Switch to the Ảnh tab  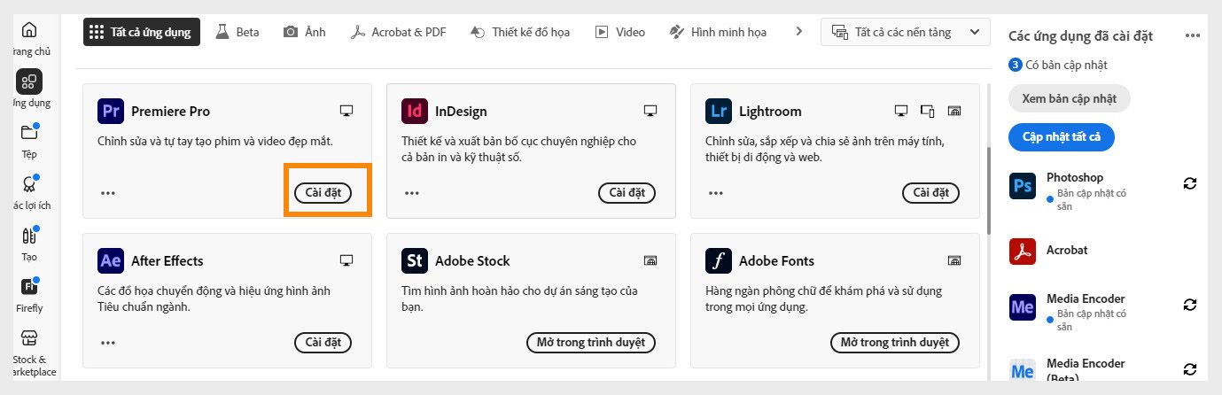click(x=305, y=32)
